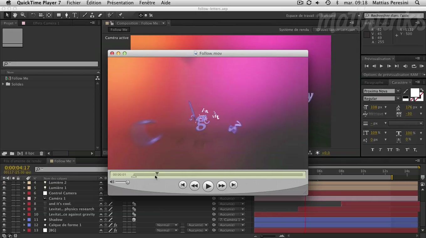426x238 pixels.
Task: Switch to the Paragraphe tab
Action: [x=374, y=82]
